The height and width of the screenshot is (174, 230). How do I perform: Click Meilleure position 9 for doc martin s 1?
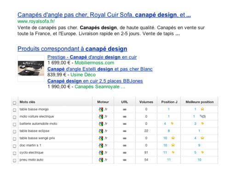pos(199,145)
